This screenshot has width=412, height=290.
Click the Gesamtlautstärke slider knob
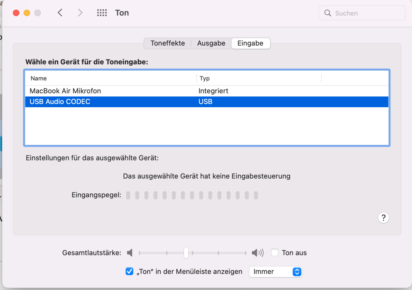pyautogui.click(x=186, y=253)
